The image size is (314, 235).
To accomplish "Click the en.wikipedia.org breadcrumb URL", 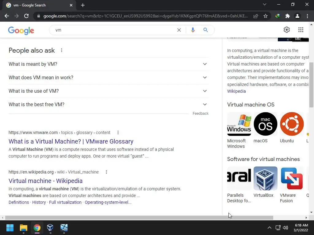I will coord(53,172).
